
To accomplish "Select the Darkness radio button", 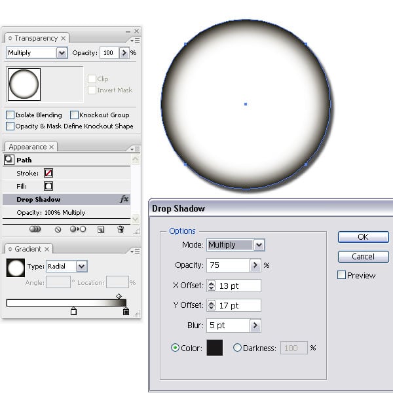I will (x=237, y=348).
